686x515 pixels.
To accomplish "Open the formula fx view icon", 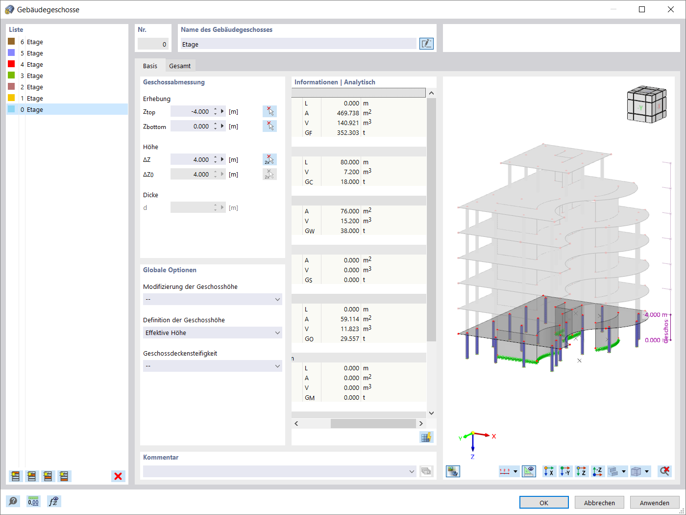I will [54, 501].
